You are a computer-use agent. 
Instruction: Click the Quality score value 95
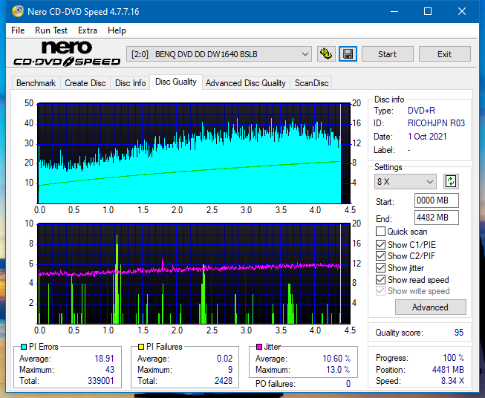click(459, 333)
